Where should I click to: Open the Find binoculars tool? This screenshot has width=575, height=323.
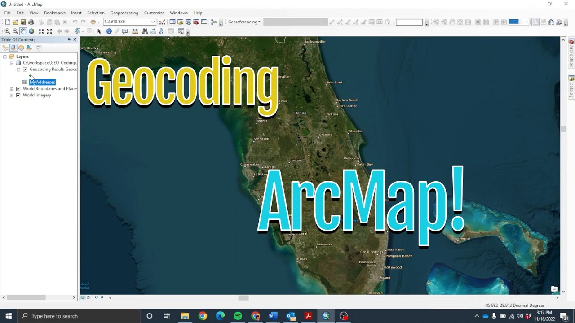145,31
